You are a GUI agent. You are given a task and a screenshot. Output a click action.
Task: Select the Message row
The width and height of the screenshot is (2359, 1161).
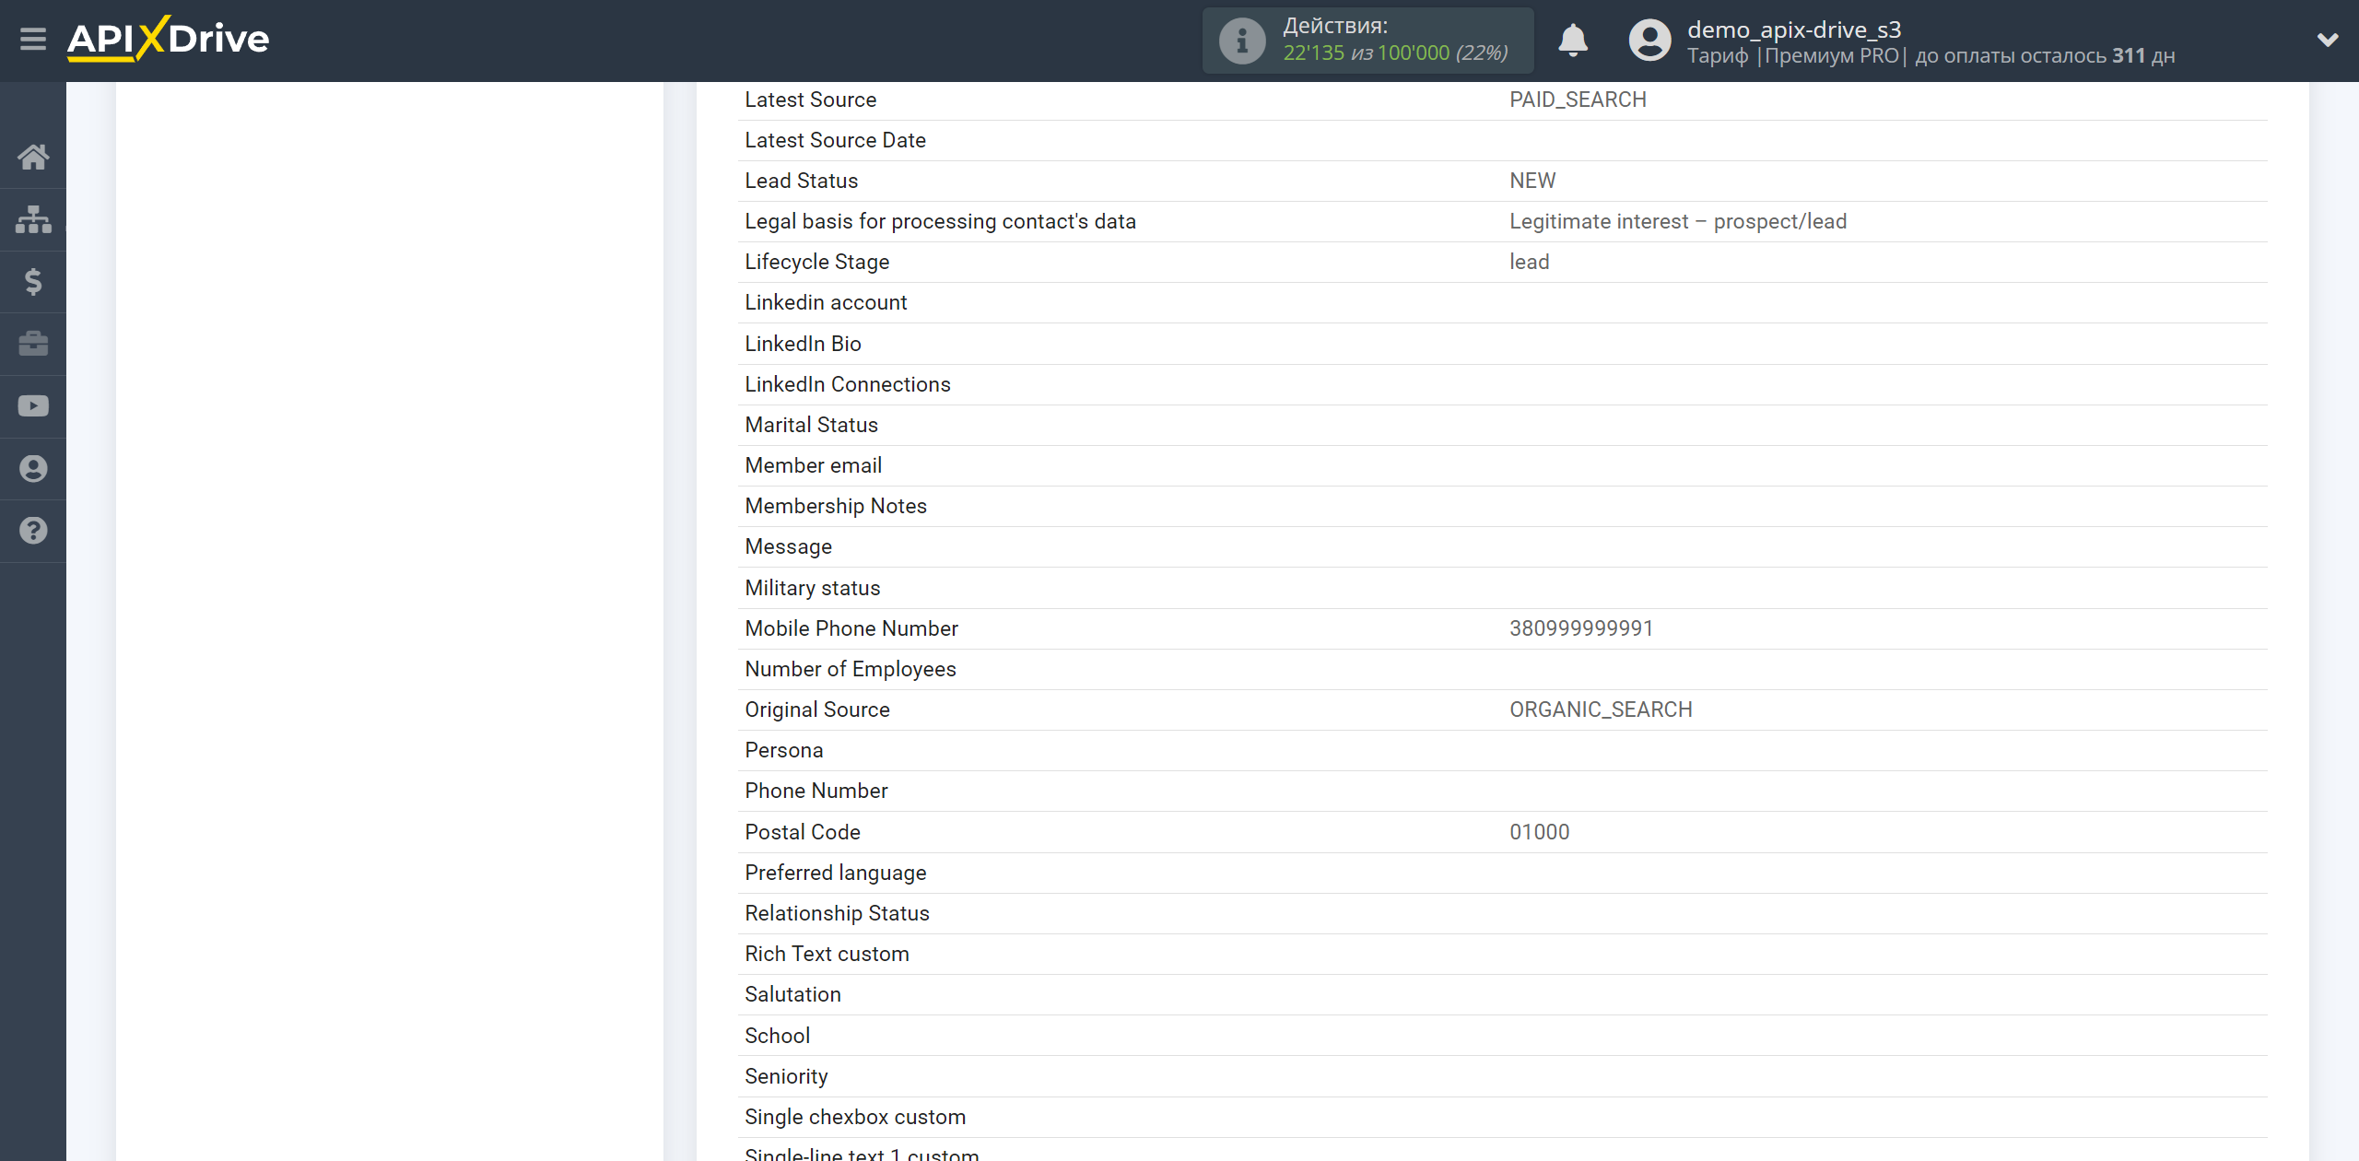[x=1502, y=546]
